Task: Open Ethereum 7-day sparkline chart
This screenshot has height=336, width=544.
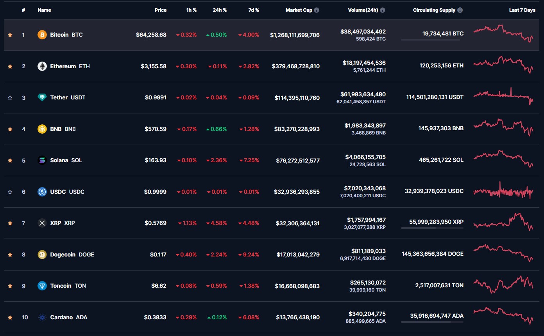Action: click(x=503, y=65)
